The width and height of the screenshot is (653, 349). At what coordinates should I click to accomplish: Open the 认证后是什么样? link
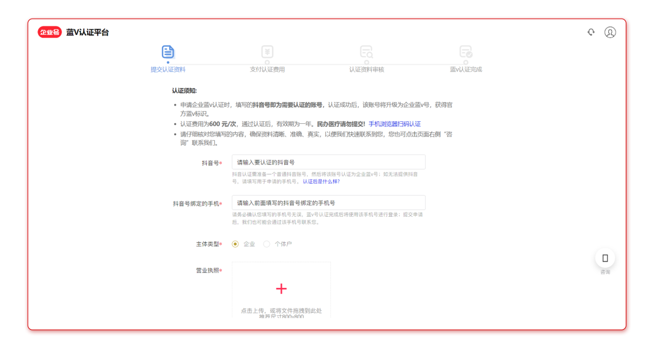(x=321, y=182)
